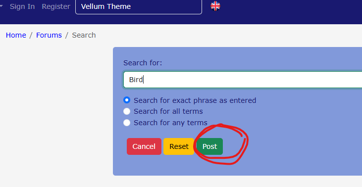Go to the Register page
This screenshot has height=187, width=362.
[x=56, y=6]
